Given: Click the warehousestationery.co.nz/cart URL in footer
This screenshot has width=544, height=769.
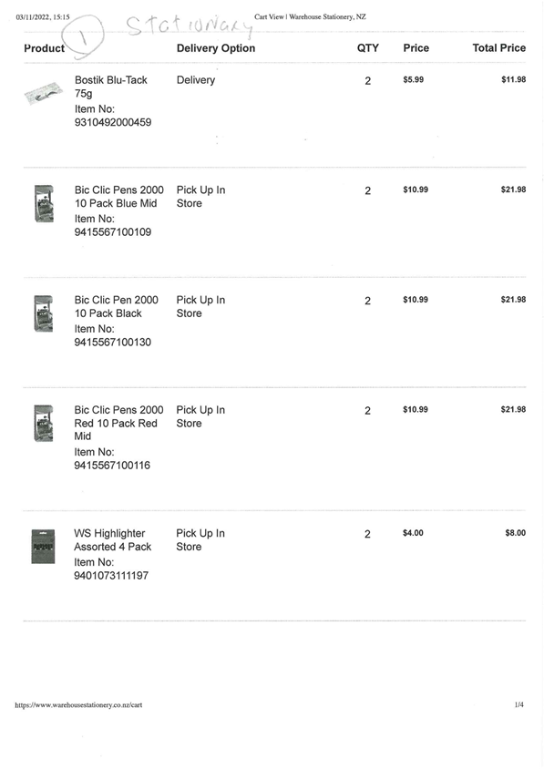Looking at the screenshot, I should (78, 704).
